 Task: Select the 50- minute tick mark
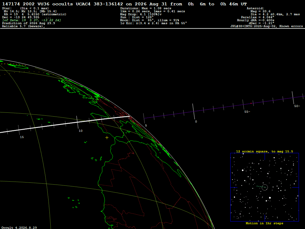(x=293, y=98)
